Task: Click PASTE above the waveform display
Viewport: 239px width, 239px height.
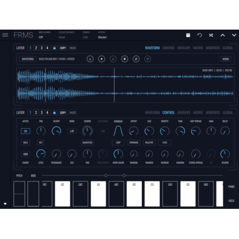Action: pos(73,48)
